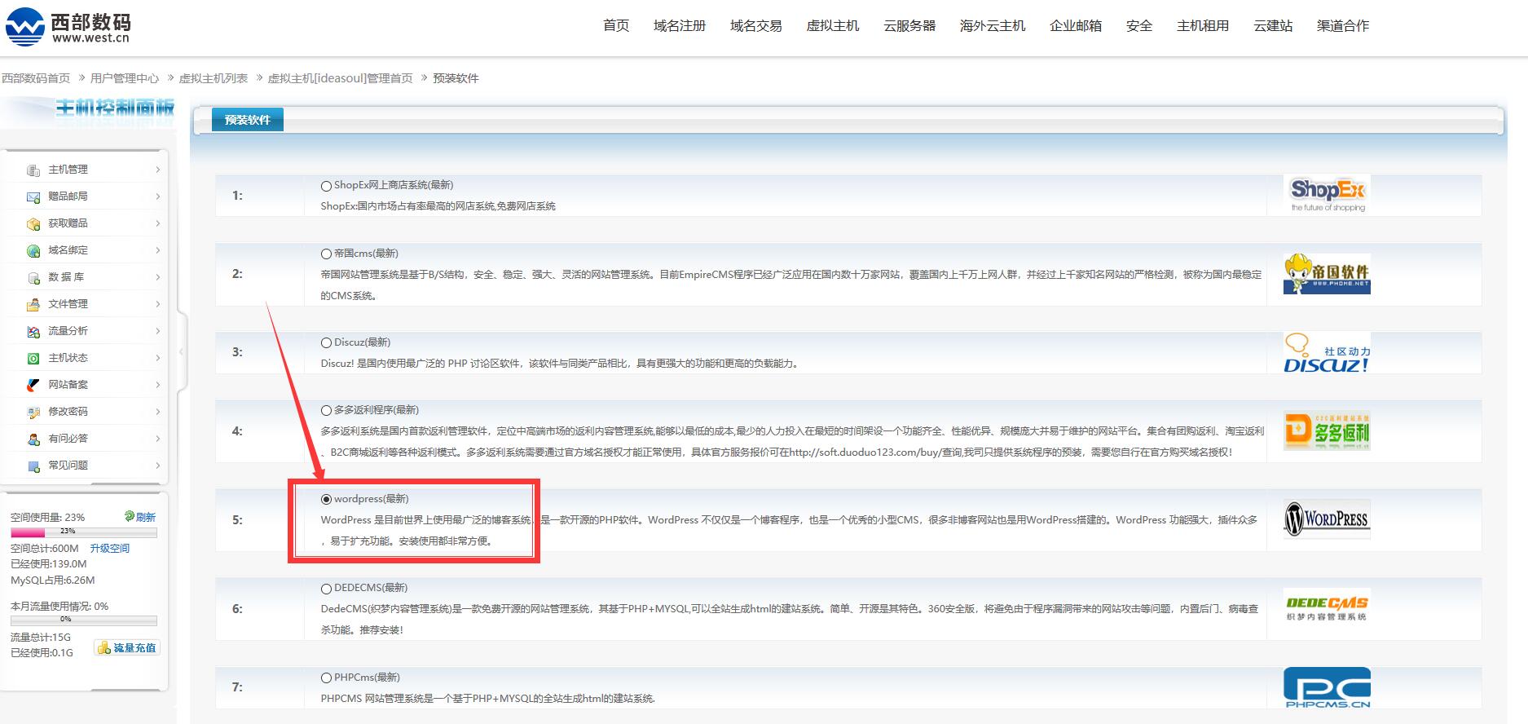Click the 虚拟主机[ideasoul]管理首页 breadcrumb
Viewport: 1528px width, 724px height.
341,78
